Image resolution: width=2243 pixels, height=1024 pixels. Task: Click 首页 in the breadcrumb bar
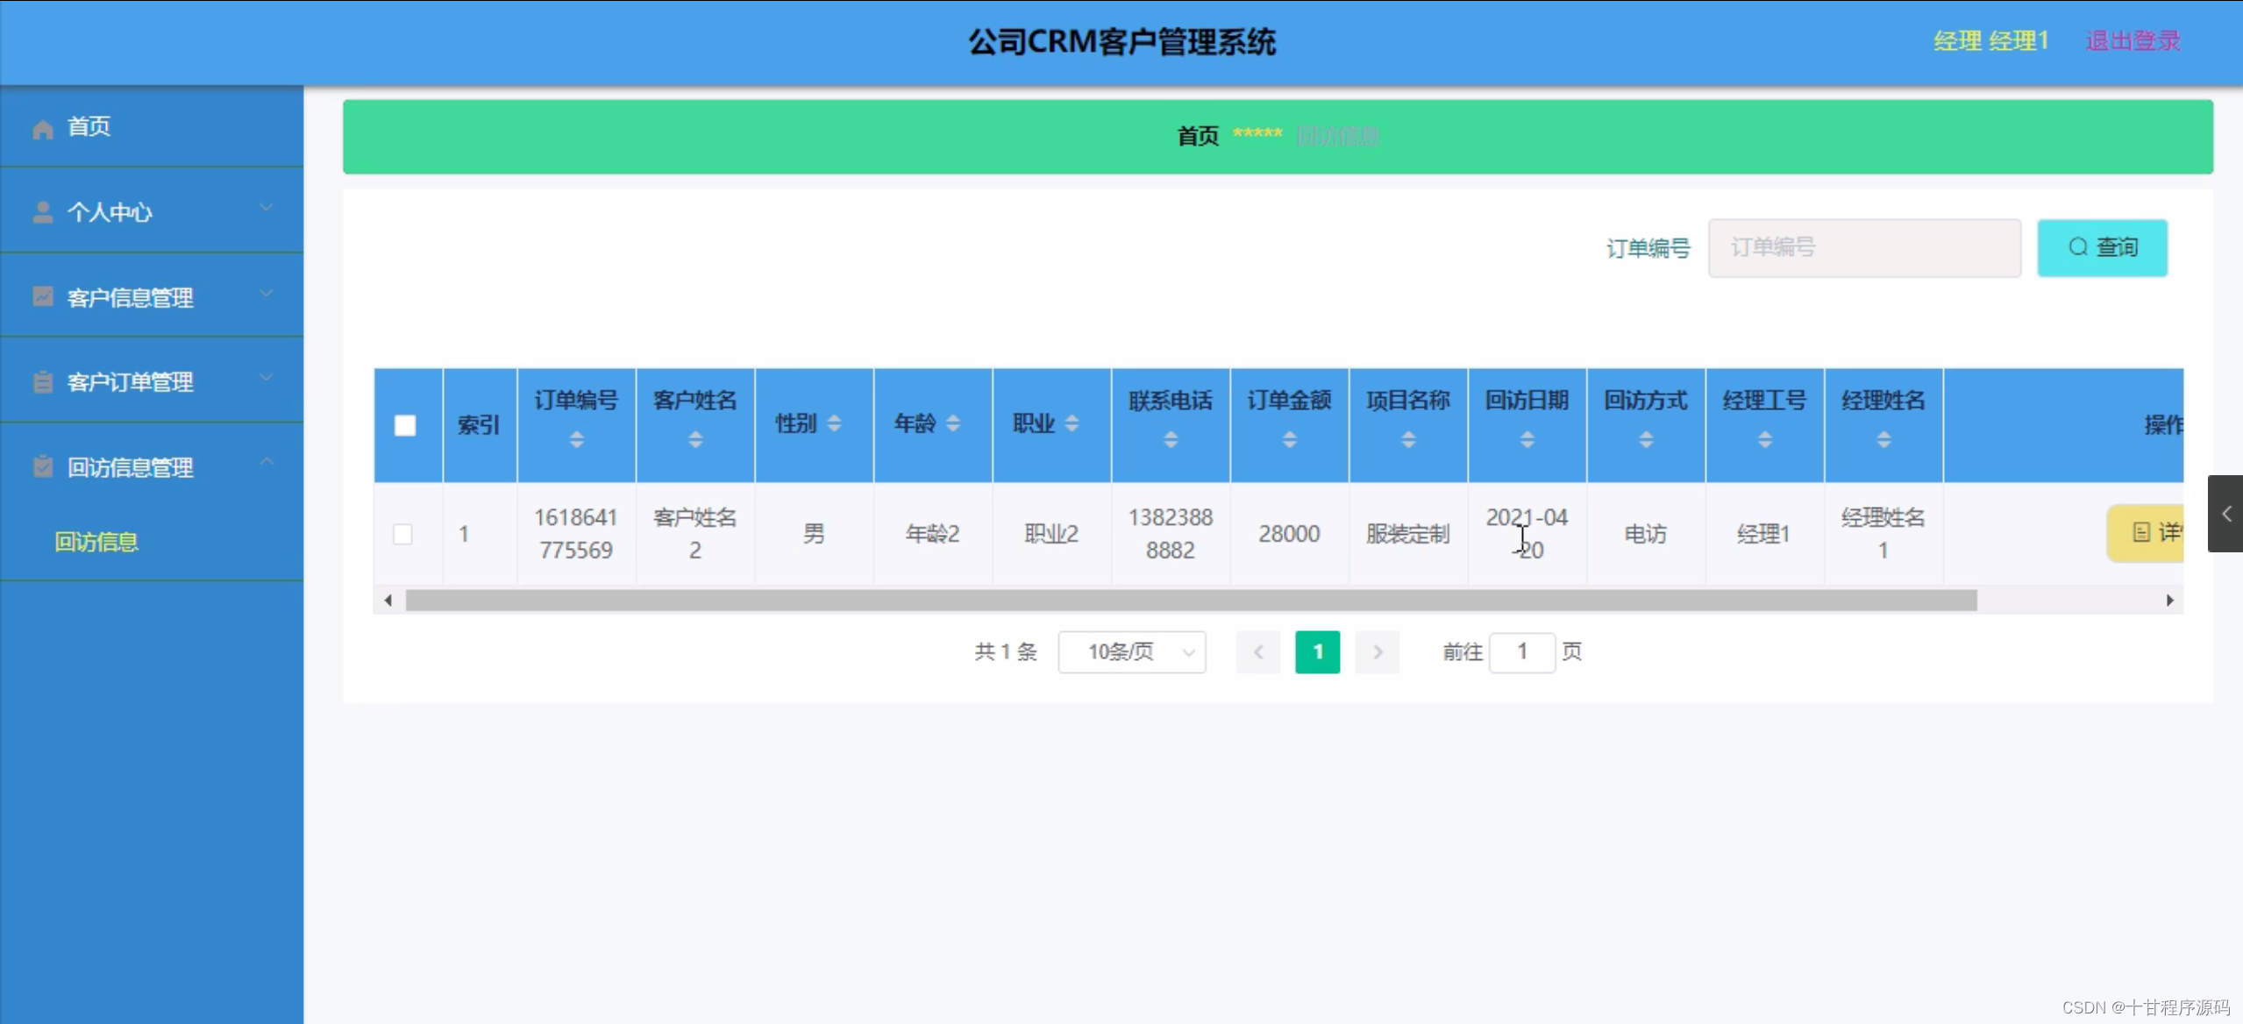[x=1196, y=136]
